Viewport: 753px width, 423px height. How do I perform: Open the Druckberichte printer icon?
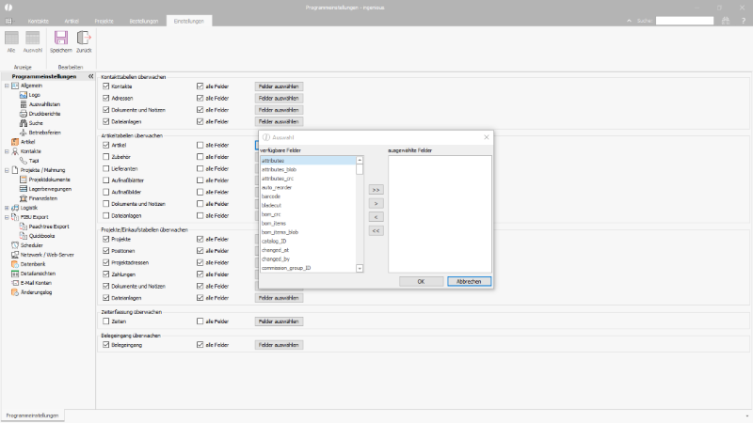click(23, 114)
